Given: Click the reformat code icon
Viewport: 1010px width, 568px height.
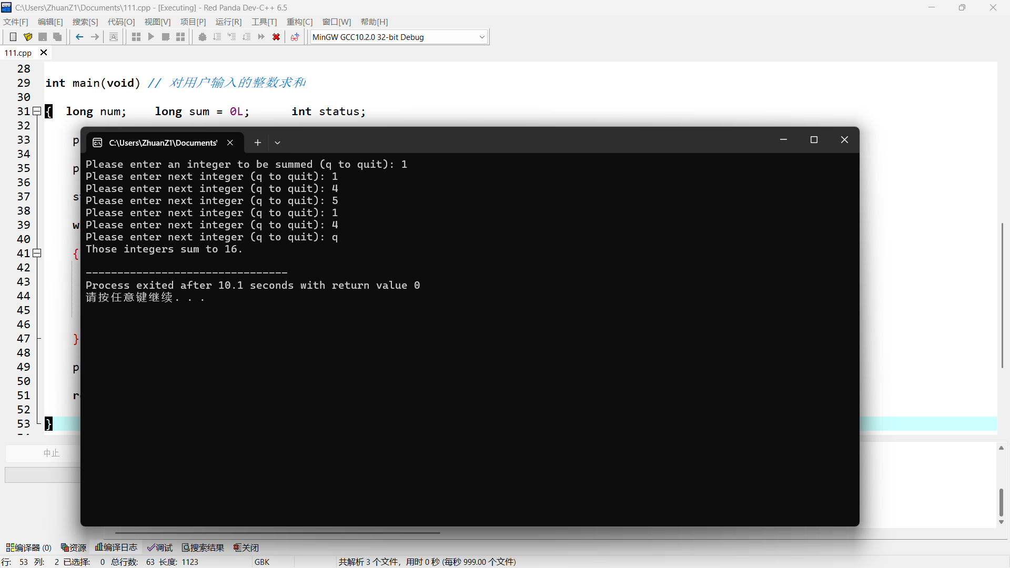Looking at the screenshot, I should coord(114,37).
